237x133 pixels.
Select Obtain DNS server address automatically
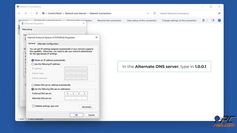pos(51,85)
